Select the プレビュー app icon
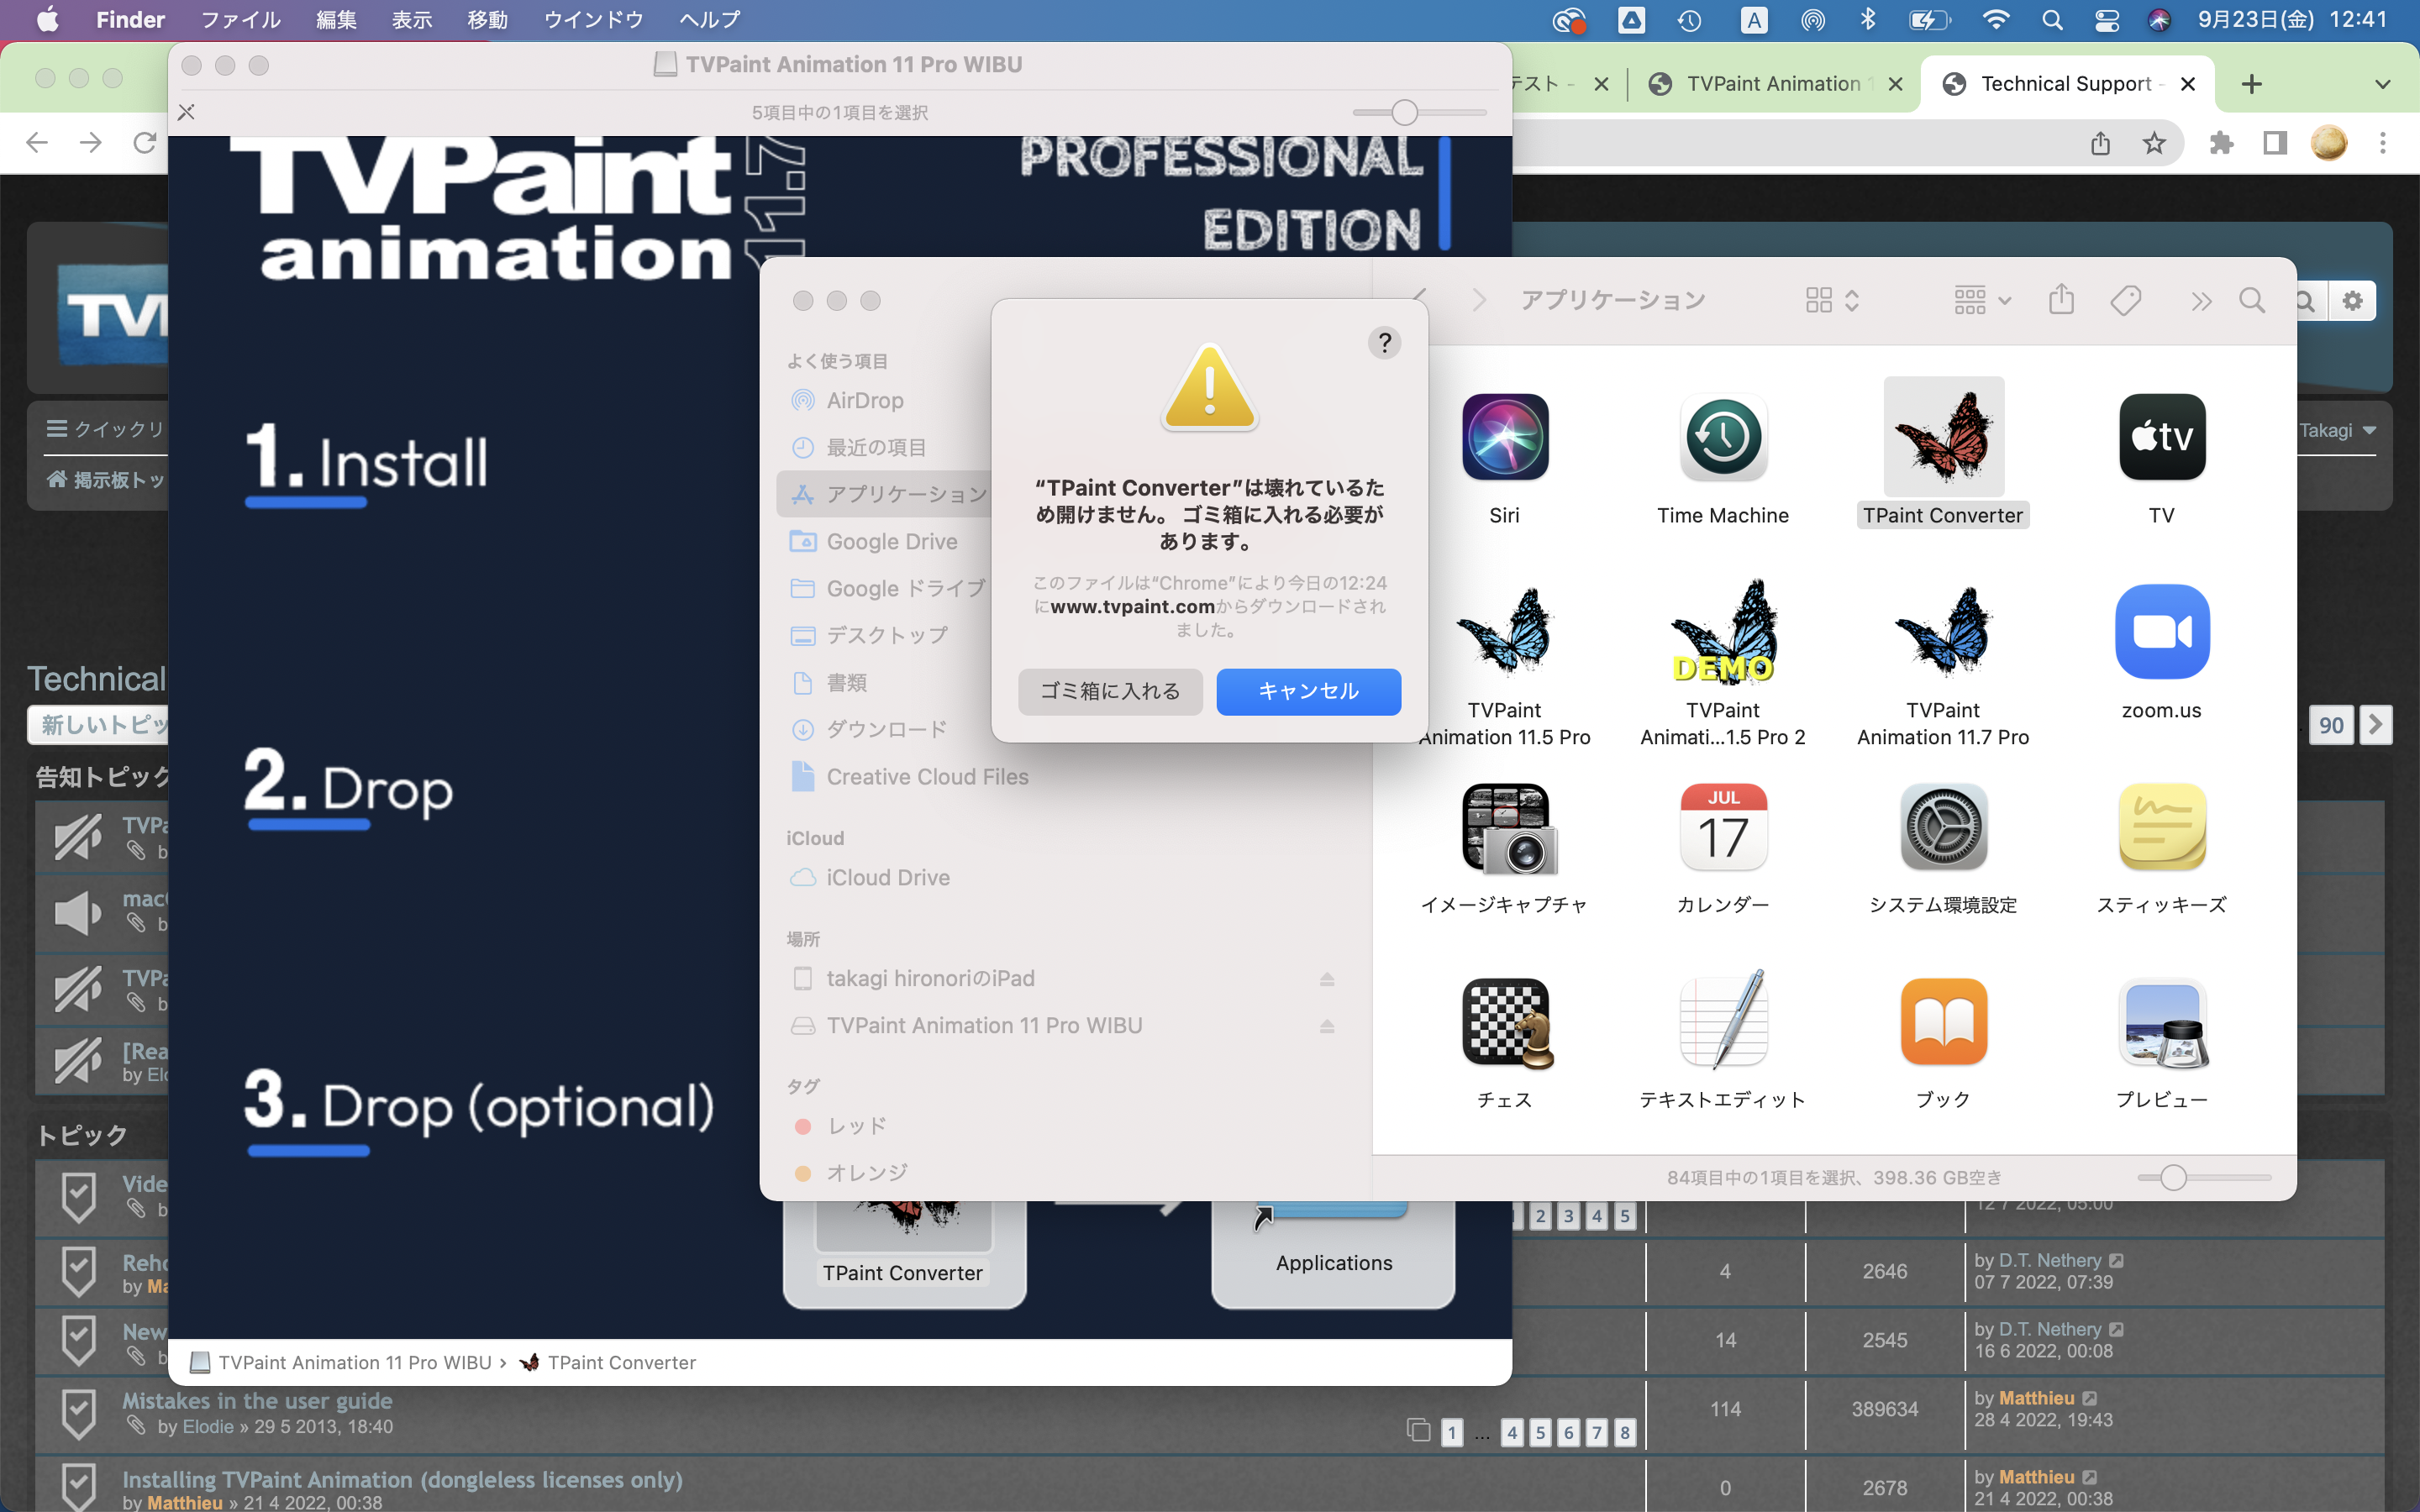 click(2162, 1022)
